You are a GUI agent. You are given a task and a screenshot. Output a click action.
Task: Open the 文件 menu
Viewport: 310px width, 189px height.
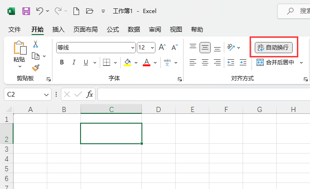(15, 29)
